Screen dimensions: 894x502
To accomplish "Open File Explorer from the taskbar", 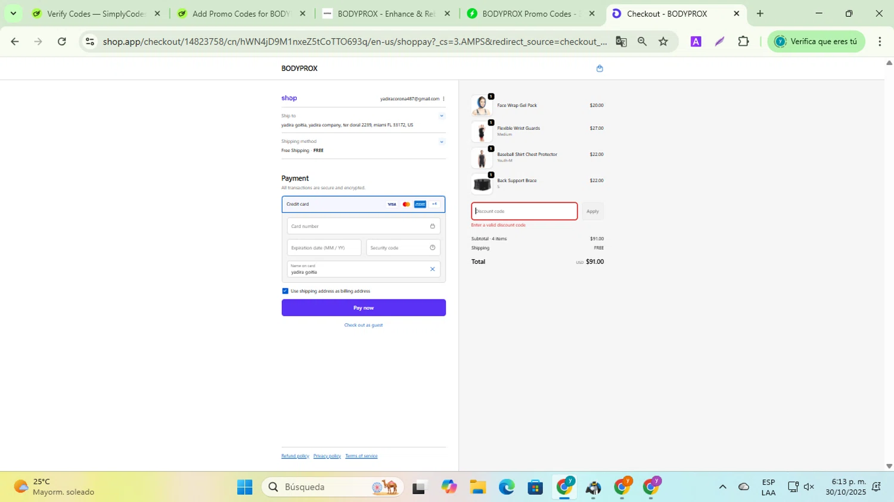I will pyautogui.click(x=477, y=487).
